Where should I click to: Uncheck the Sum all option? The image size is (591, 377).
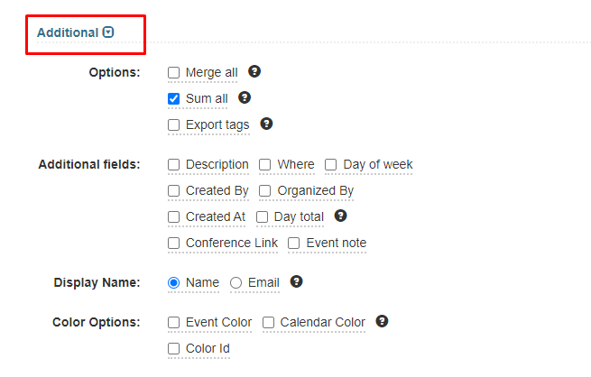[174, 98]
